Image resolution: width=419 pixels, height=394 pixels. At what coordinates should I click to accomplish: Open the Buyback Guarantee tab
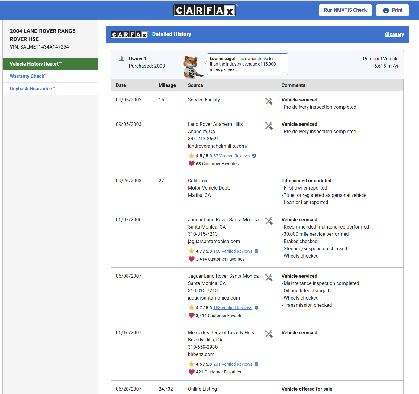pos(50,89)
